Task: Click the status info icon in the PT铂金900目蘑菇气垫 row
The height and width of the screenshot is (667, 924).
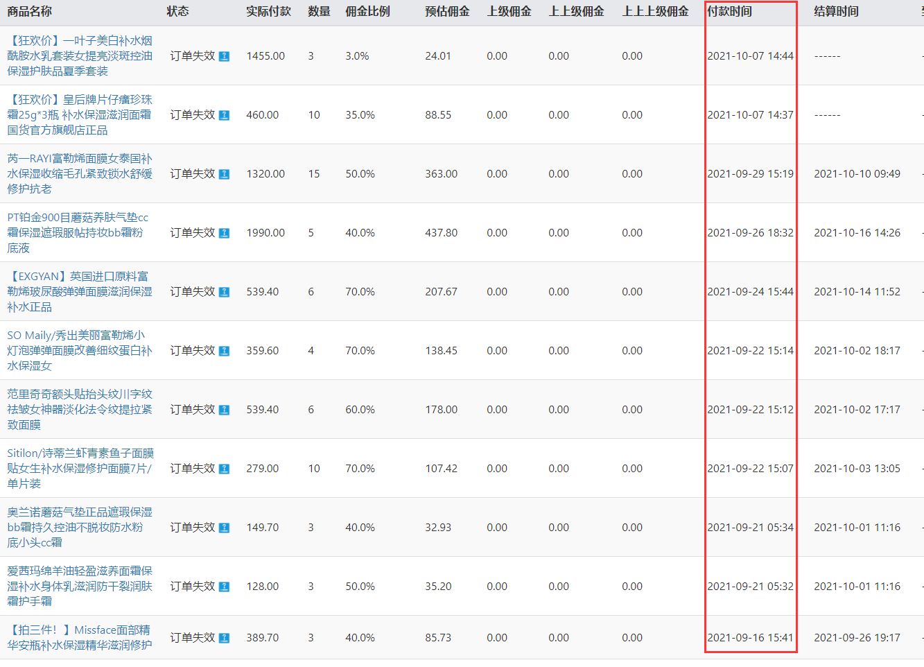Action: (224, 233)
